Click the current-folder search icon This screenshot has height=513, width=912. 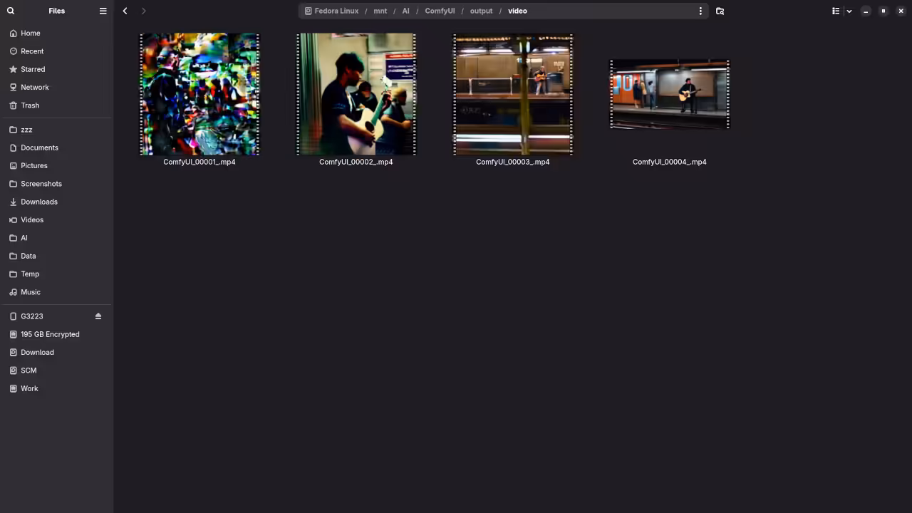[x=720, y=11]
